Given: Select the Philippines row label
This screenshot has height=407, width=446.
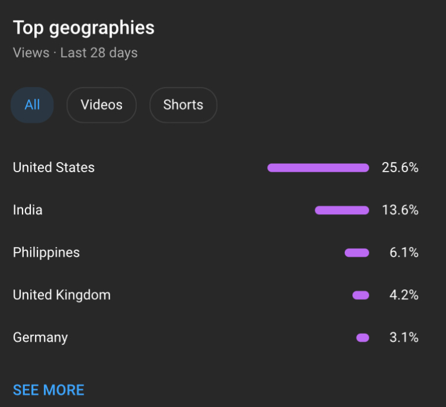Looking at the screenshot, I should coord(46,253).
